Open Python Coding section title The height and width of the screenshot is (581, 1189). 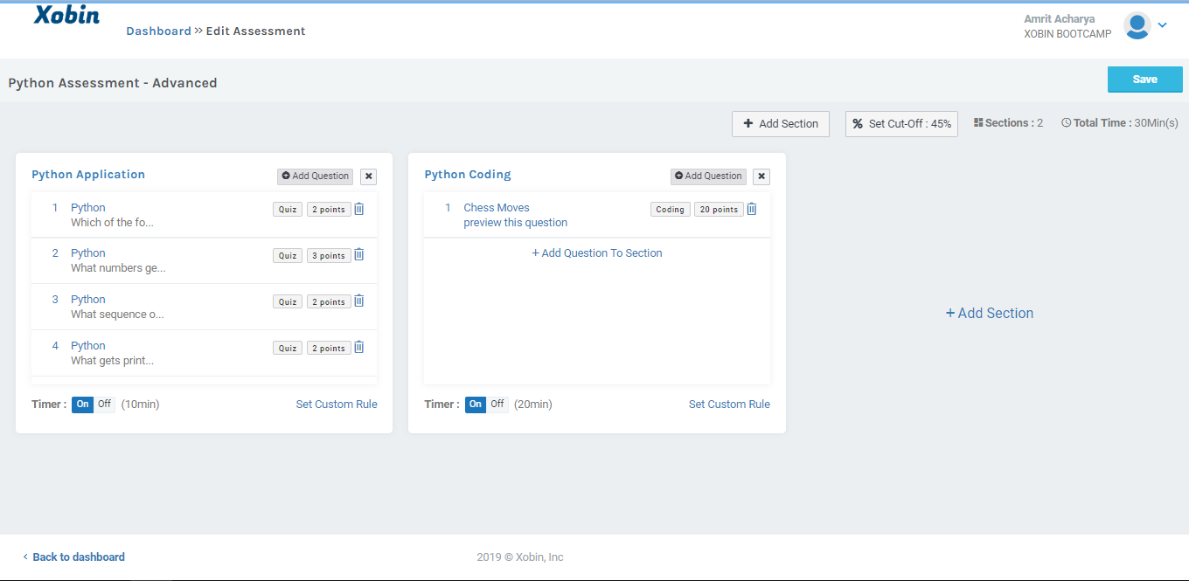(468, 175)
